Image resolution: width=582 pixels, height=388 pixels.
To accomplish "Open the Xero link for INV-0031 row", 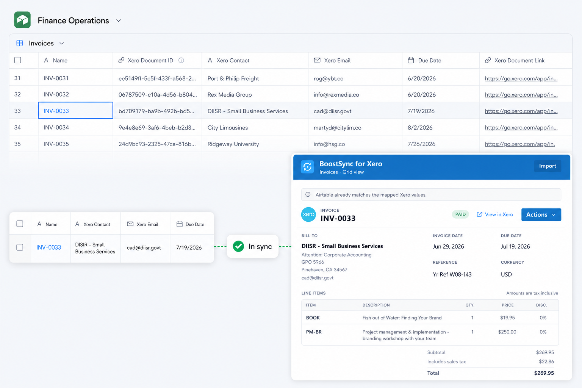I will tap(521, 78).
